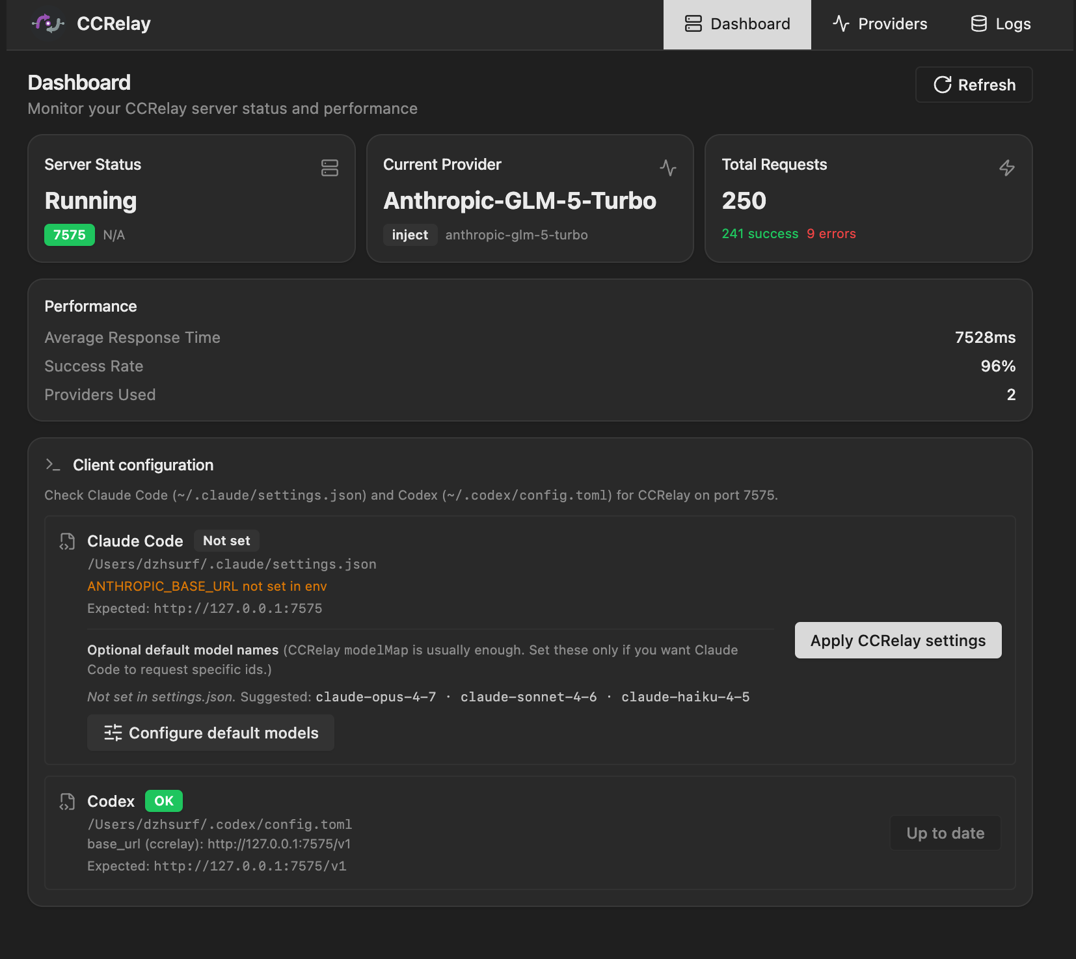Click the 250 total requests value
This screenshot has width=1076, height=959.
744,200
